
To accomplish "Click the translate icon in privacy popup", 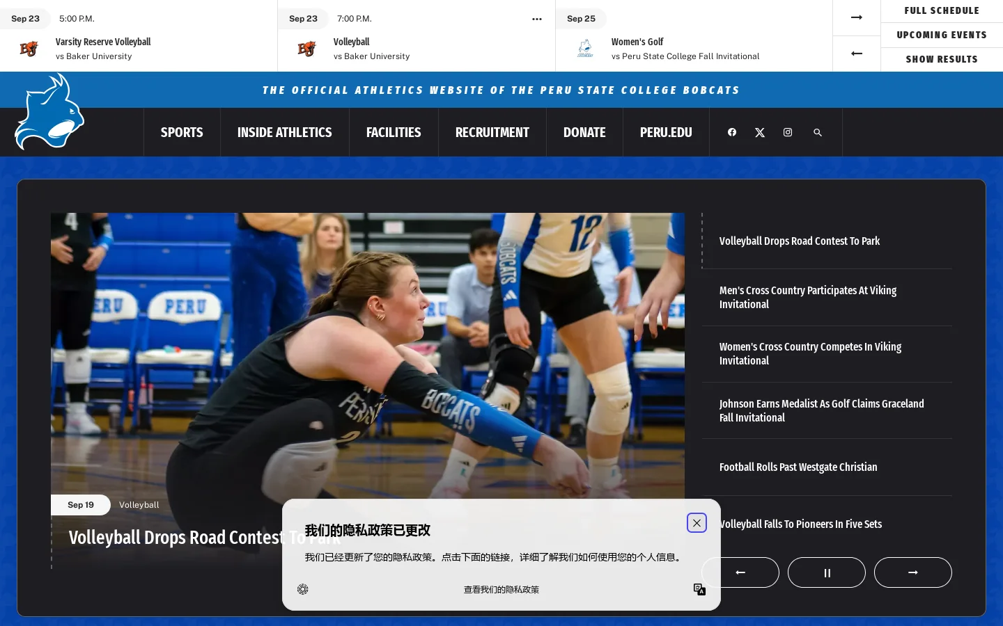I will [x=700, y=589].
